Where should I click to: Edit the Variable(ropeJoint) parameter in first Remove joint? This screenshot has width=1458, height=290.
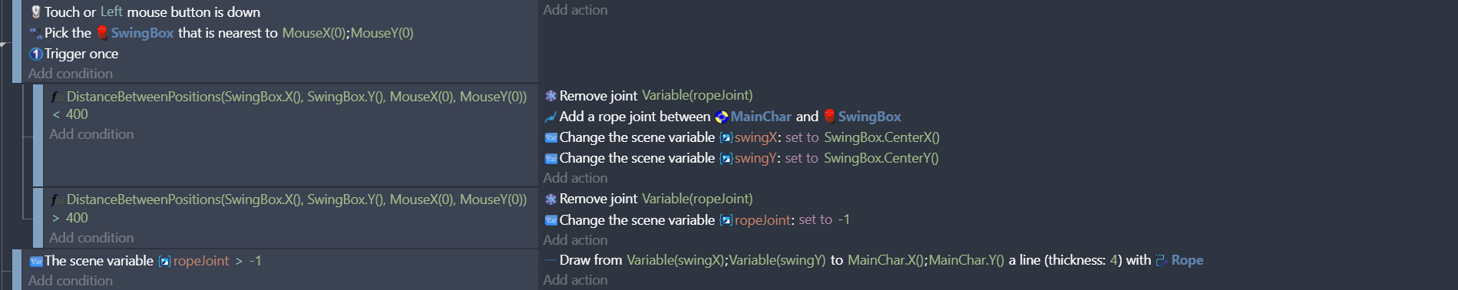point(697,96)
